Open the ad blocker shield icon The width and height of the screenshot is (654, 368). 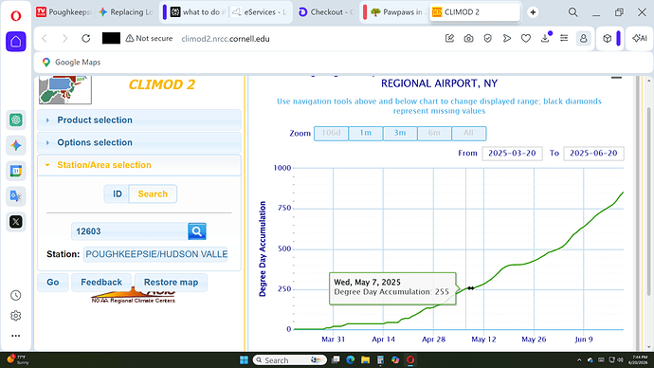(487, 38)
